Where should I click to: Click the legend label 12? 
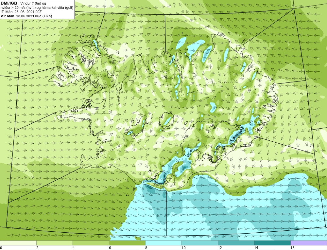pyautogui.click(x=220, y=248)
